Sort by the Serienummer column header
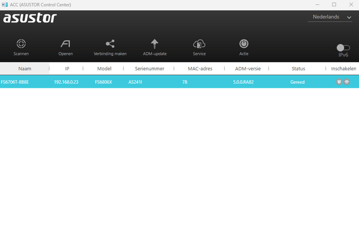 pyautogui.click(x=149, y=69)
